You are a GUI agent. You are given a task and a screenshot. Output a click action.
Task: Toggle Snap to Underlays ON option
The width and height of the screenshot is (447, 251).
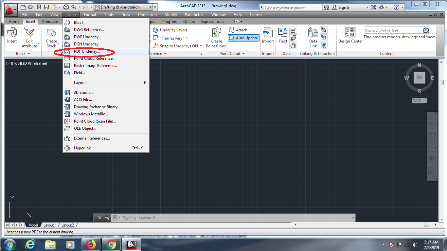pos(177,46)
